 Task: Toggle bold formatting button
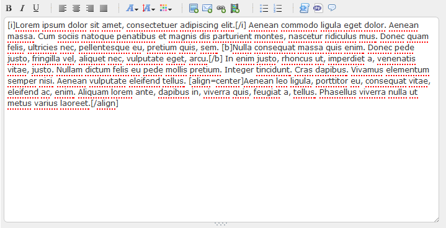9,8
